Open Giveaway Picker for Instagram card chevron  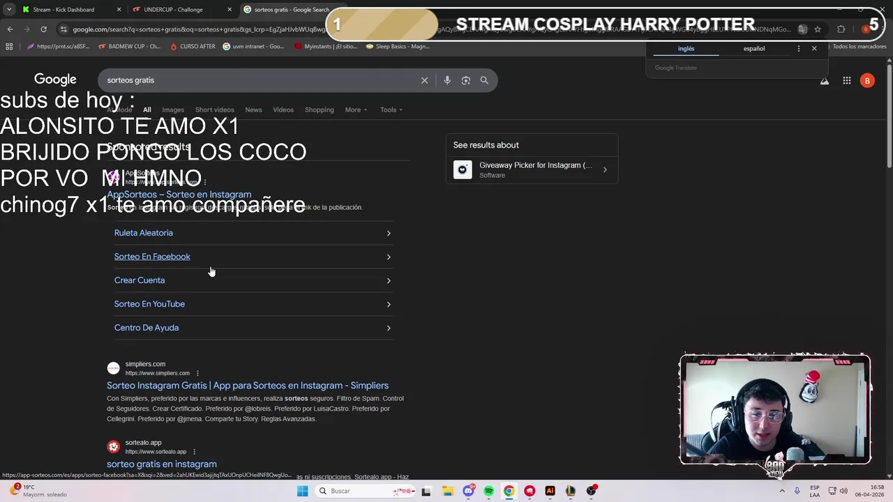(x=605, y=169)
